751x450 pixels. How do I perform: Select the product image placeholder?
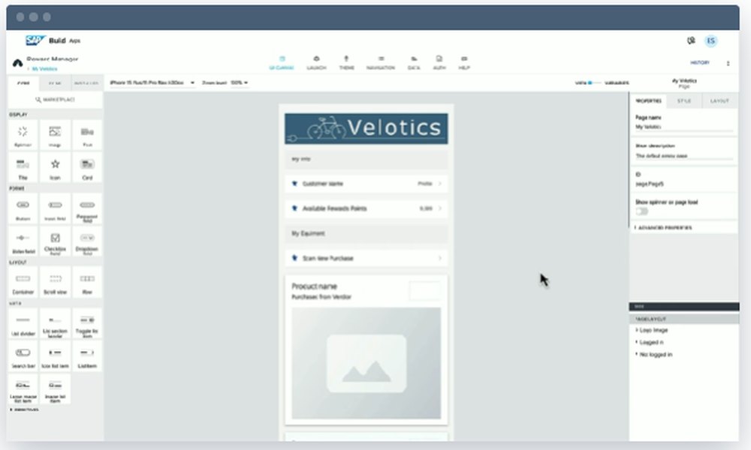(366, 364)
